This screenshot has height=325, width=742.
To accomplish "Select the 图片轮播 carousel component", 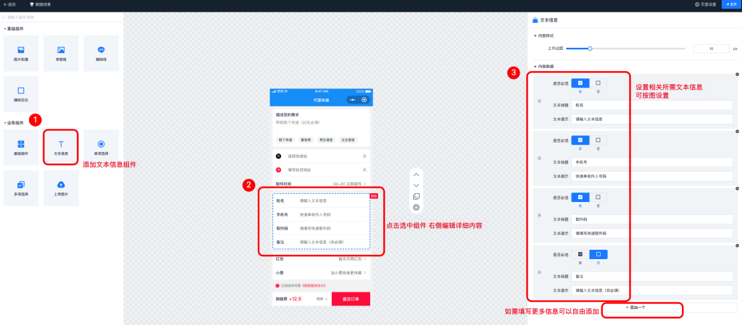I will [21, 53].
